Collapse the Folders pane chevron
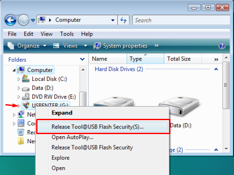Image resolution: width=234 pixels, height=175 pixels. (82, 60)
